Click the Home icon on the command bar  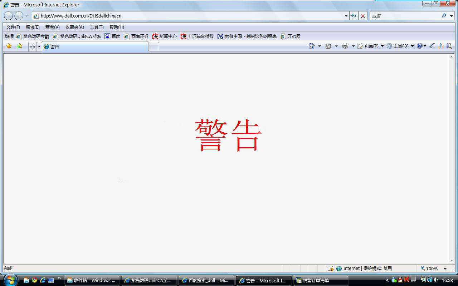coord(312,46)
